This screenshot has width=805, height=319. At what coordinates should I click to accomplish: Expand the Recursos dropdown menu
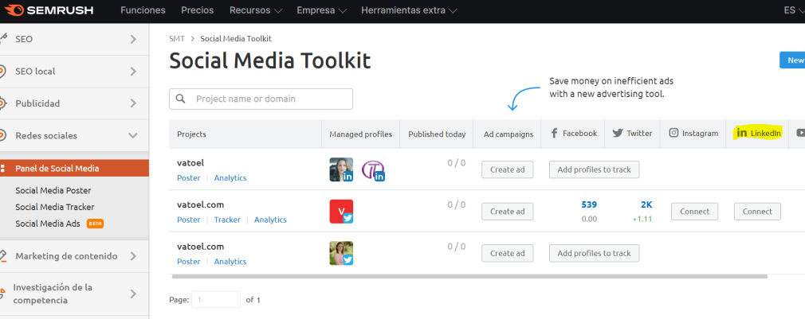click(x=256, y=10)
